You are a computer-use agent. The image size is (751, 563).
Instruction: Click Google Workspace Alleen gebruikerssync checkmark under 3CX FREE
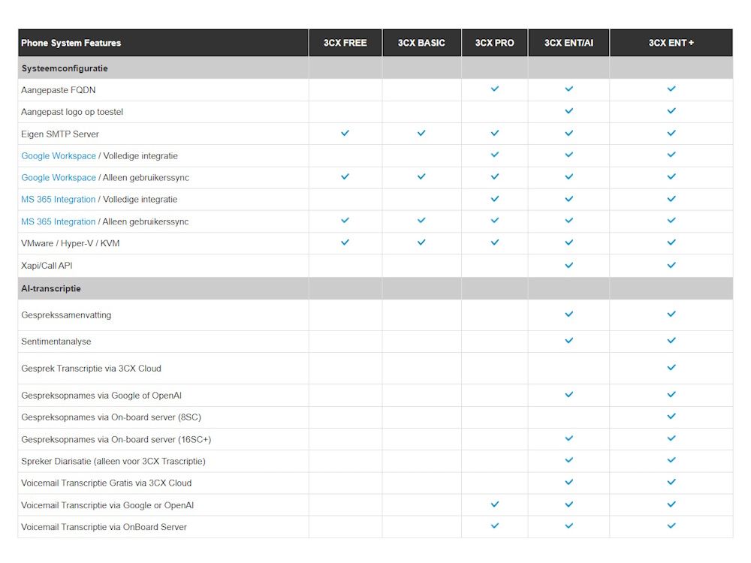coord(345,176)
